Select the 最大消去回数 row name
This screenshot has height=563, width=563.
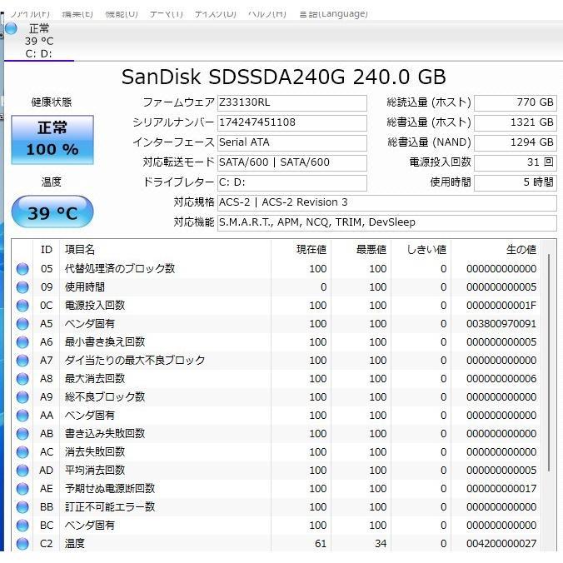coord(95,378)
